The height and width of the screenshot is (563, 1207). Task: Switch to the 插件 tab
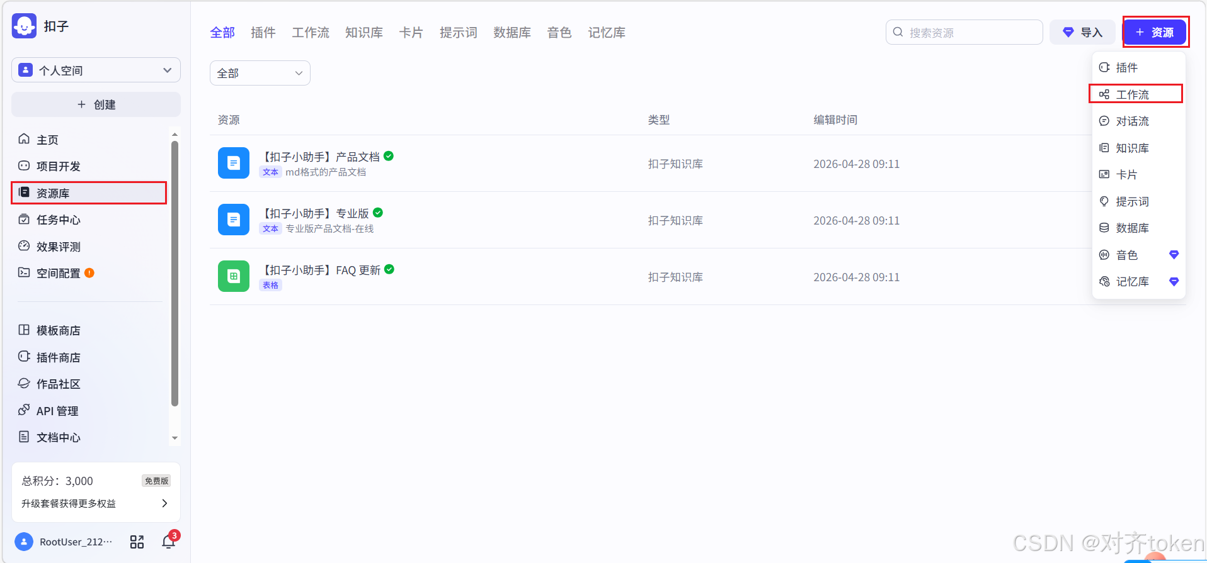tap(263, 32)
